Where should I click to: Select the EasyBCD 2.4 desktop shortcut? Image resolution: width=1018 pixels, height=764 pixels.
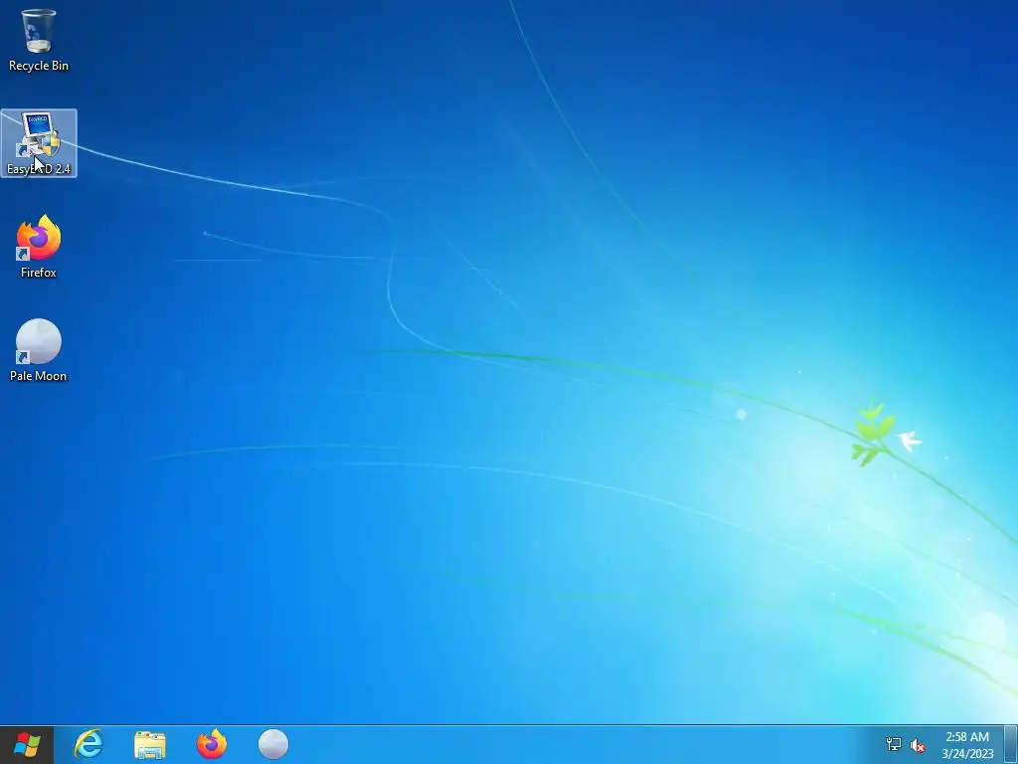[x=39, y=143]
